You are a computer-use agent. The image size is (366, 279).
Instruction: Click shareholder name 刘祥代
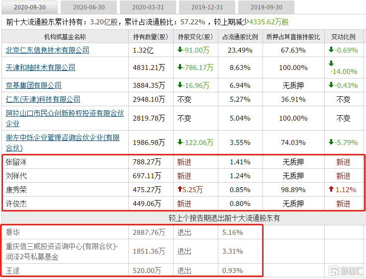pos(16,176)
